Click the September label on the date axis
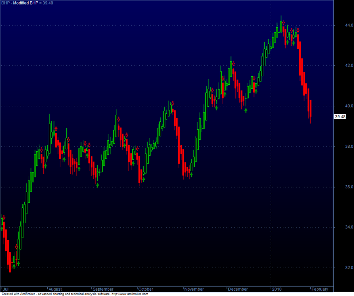 click(103, 289)
